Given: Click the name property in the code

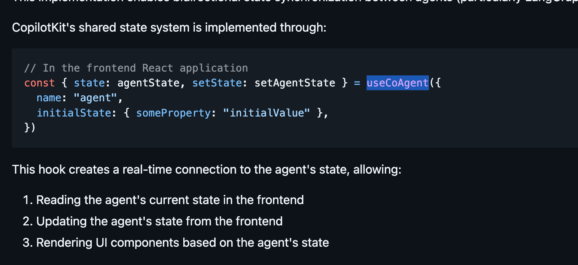Looking at the screenshot, I should pos(49,98).
